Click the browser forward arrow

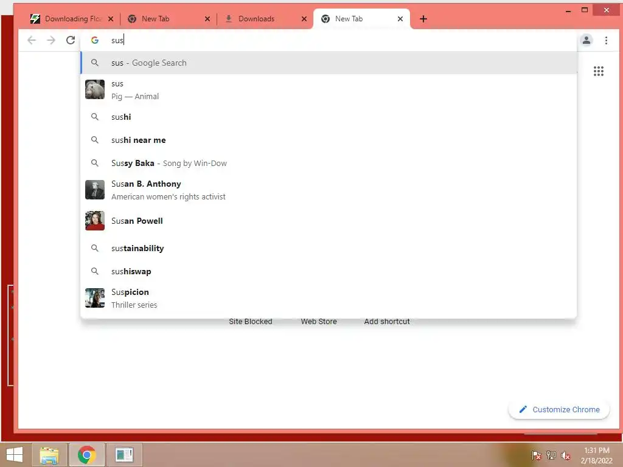click(51, 40)
